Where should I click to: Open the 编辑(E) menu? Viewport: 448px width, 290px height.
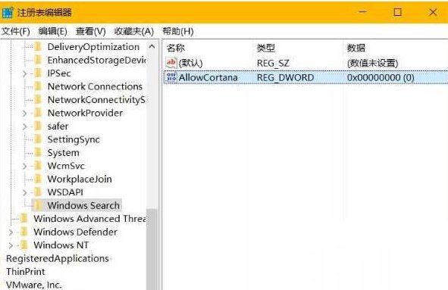[52, 31]
